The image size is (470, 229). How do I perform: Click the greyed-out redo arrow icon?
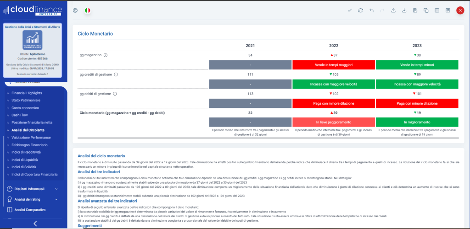(382, 11)
